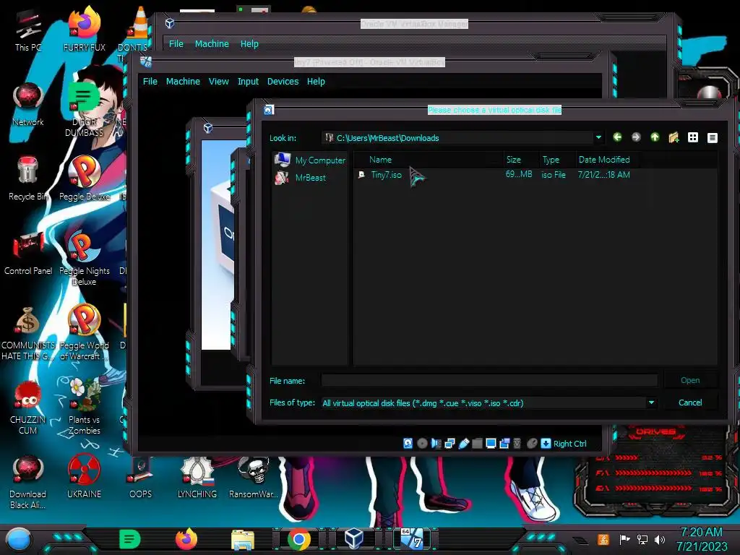The width and height of the screenshot is (740, 555).
Task: Click mouse integration indicator in status bar
Action: point(532,443)
